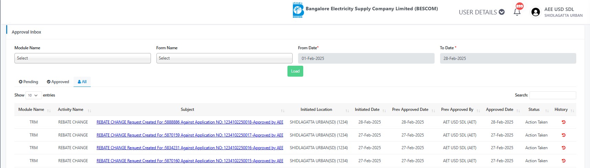590x168 pixels.
Task: Expand the USER DETAILS dropdown
Action: tap(481, 12)
